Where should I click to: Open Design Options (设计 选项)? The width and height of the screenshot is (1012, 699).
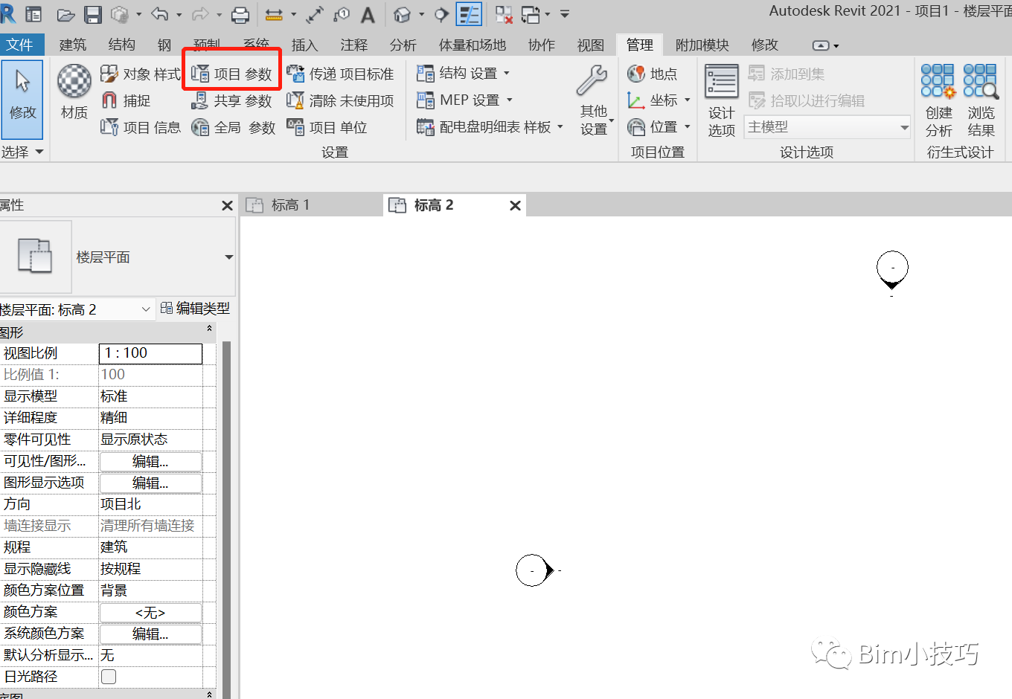point(721,101)
